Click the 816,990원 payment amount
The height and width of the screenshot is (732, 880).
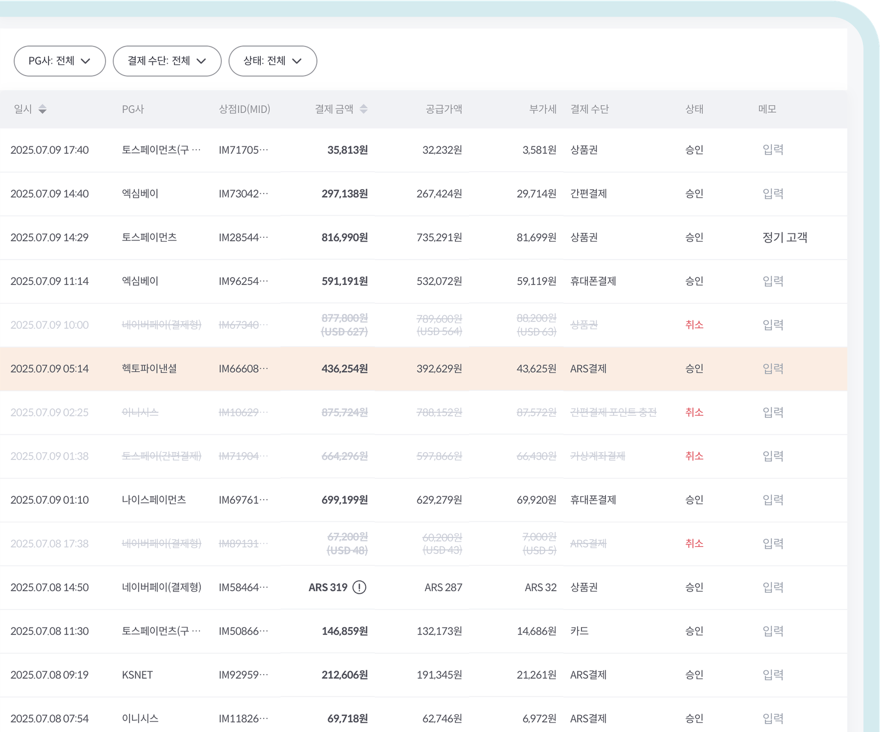pos(345,237)
